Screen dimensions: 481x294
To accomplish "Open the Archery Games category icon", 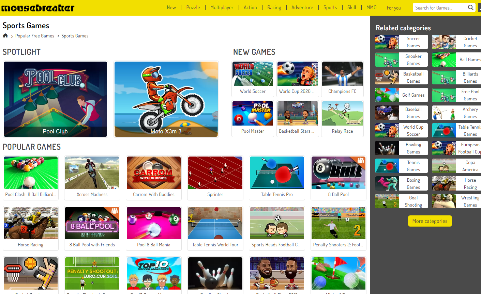I will (444, 113).
